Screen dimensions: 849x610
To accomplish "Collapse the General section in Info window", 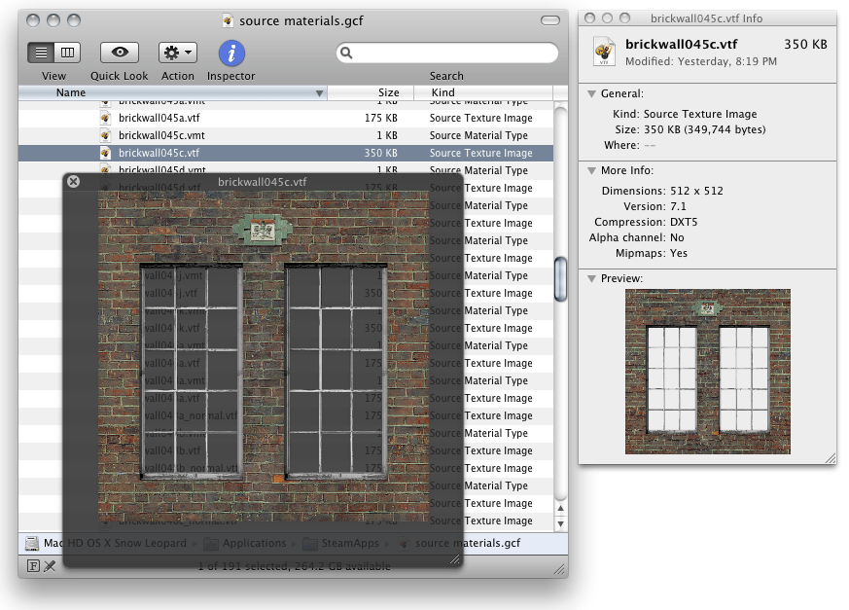I will [x=592, y=93].
